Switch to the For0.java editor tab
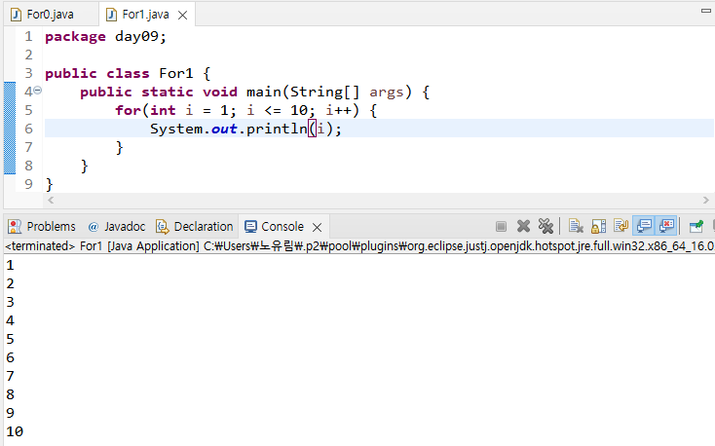The image size is (715, 446). point(50,15)
